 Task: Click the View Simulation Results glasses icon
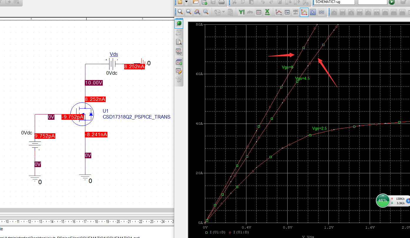tap(179, 51)
